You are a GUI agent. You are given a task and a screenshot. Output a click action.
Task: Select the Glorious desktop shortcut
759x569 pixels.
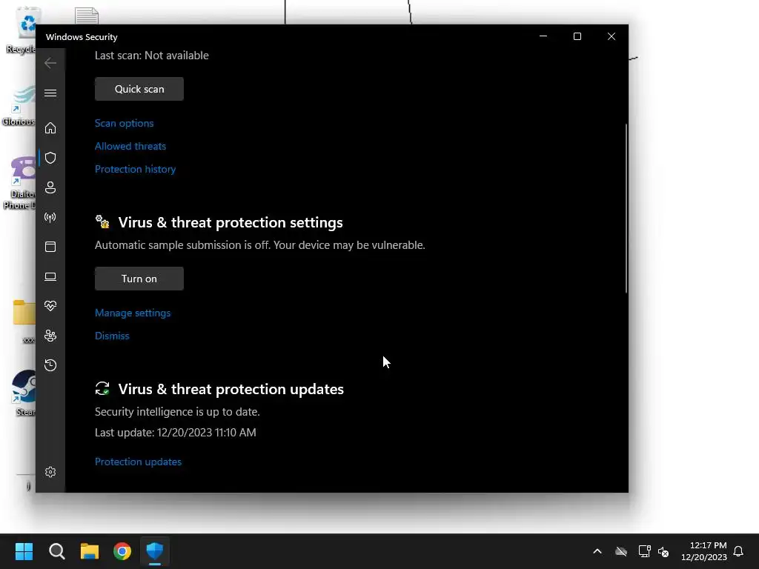19,105
